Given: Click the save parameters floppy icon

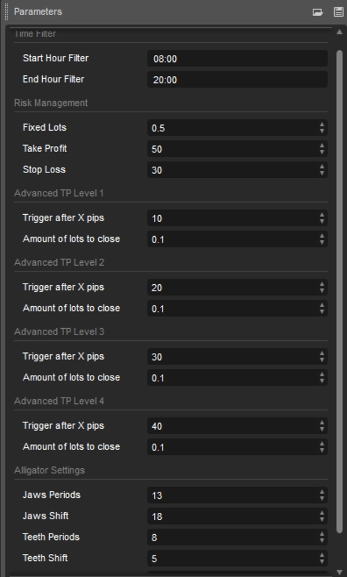Looking at the screenshot, I should point(338,12).
